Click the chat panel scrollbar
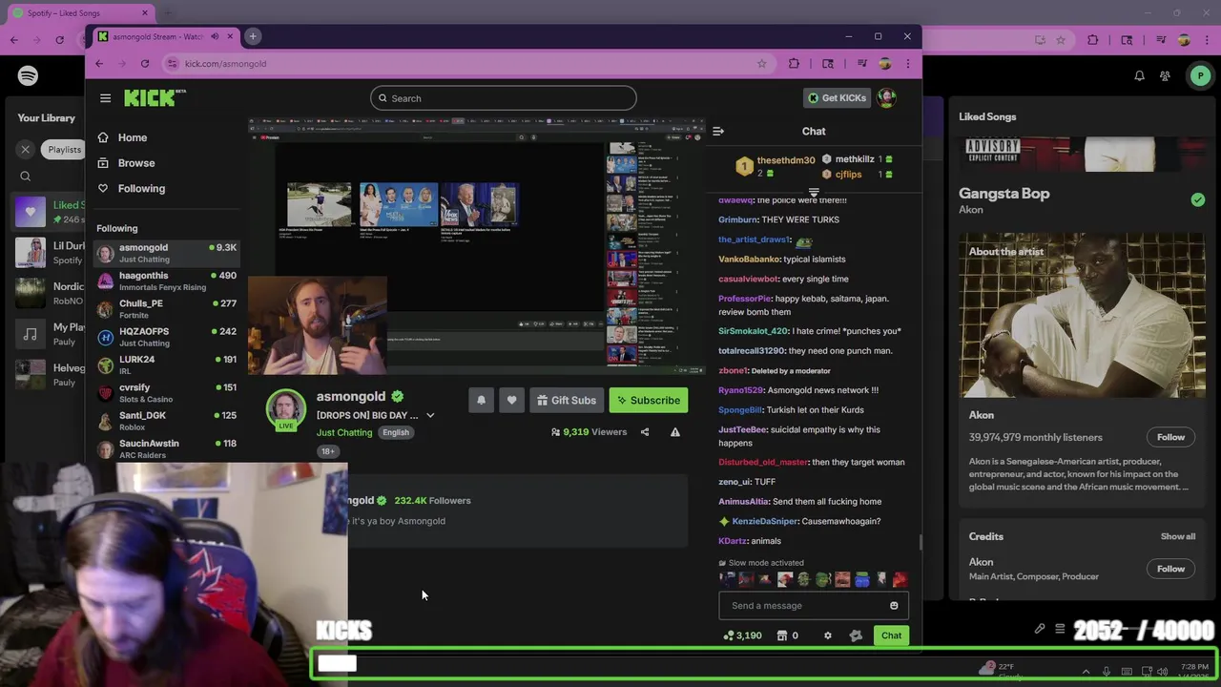Screen dimensions: 1221x687 [x=920, y=543]
